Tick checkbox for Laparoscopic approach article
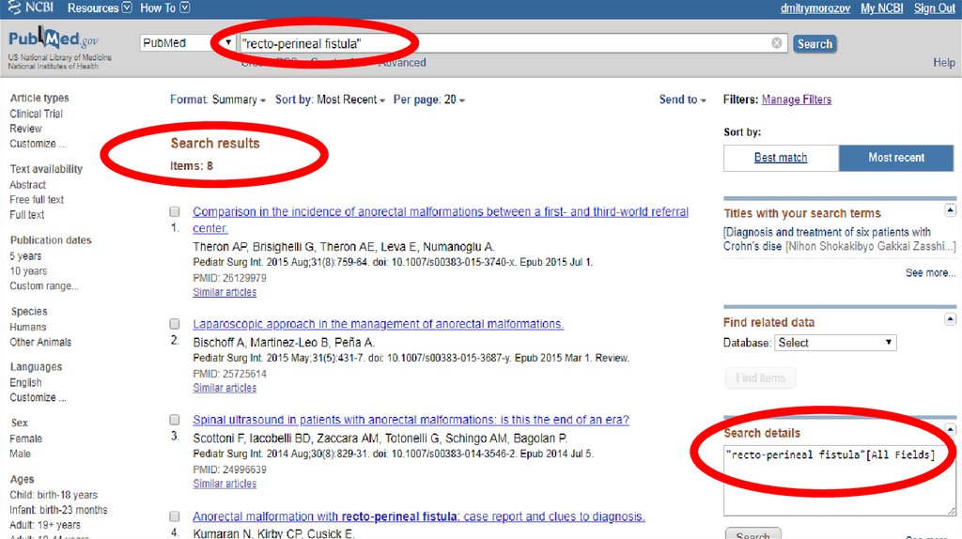The image size is (962, 539). [175, 324]
